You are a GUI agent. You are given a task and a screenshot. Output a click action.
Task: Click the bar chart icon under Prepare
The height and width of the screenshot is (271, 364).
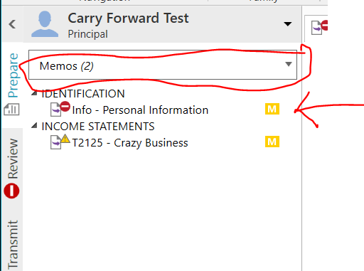point(12,110)
